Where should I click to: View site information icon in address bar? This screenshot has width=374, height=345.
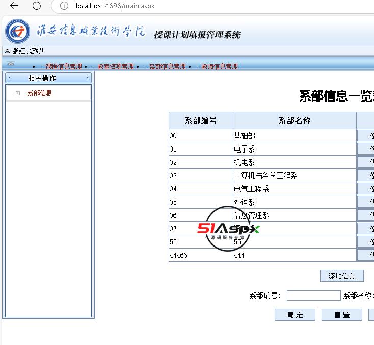64,6
